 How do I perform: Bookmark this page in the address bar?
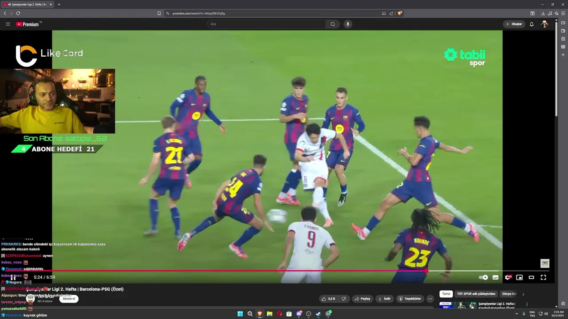pyautogui.click(x=159, y=13)
